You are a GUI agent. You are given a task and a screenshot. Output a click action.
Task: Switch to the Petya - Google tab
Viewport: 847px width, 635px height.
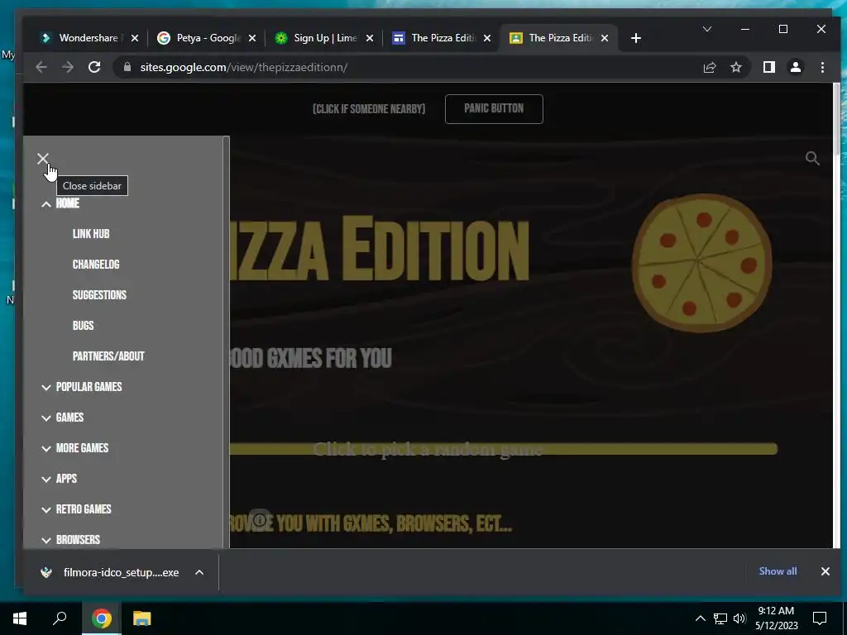click(x=208, y=38)
